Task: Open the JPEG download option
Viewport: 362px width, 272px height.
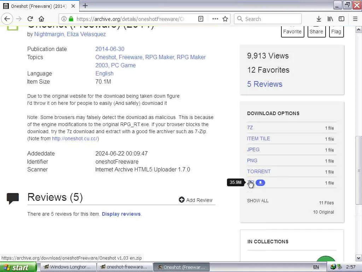Action: [x=253, y=150]
